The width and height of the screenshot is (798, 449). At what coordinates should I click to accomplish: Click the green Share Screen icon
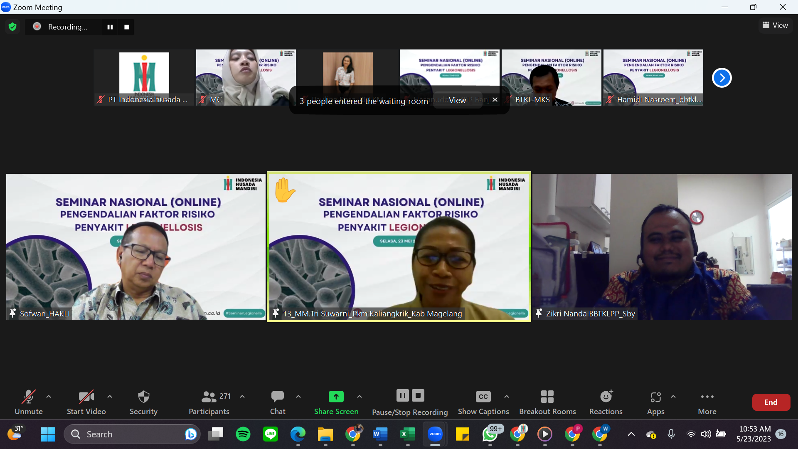[x=336, y=397]
